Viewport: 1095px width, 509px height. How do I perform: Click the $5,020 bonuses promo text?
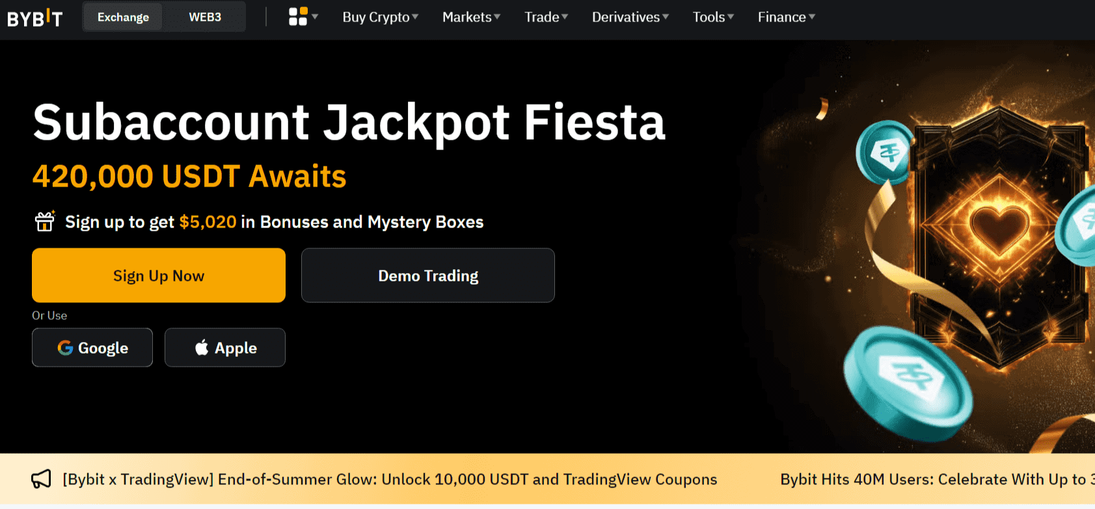(x=208, y=222)
